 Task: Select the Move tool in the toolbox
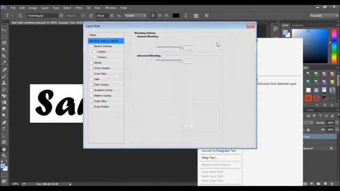click(x=4, y=30)
